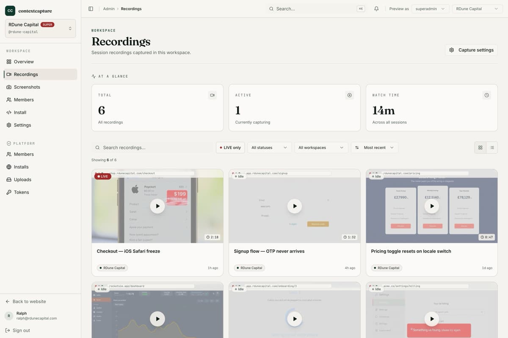This screenshot has height=338, width=508.
Task: Open the All workspaces filter
Action: [321, 147]
